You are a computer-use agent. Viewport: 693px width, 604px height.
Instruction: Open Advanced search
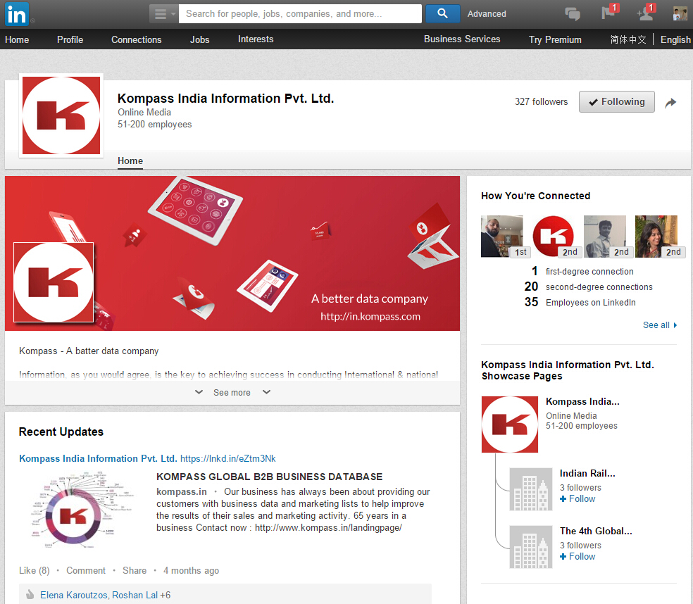[487, 13]
